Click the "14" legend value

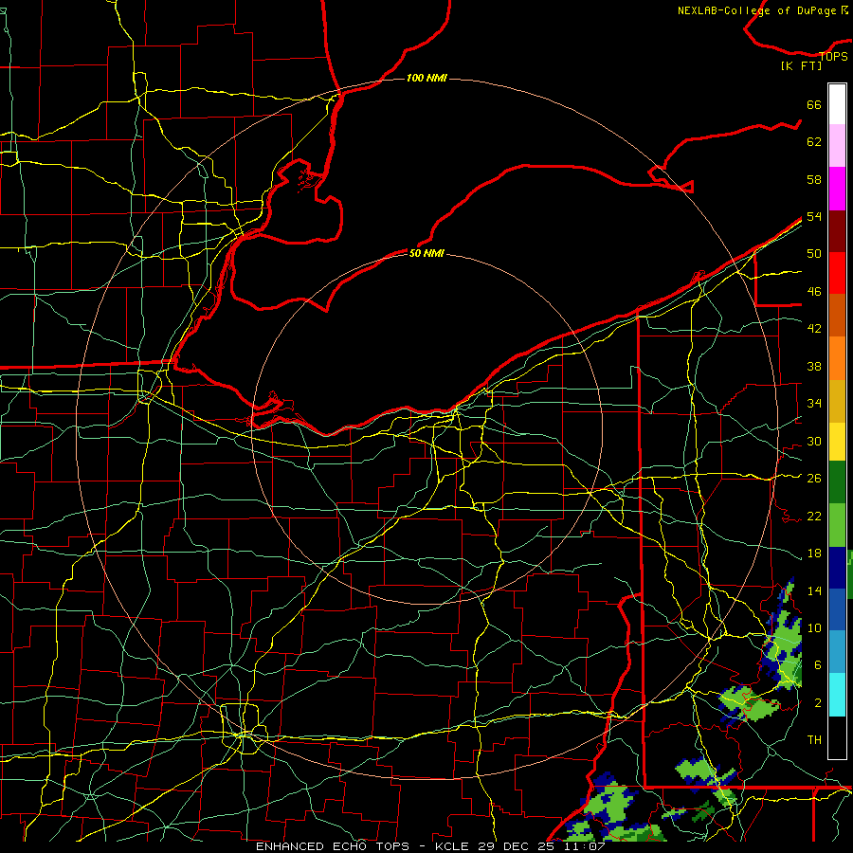(814, 590)
